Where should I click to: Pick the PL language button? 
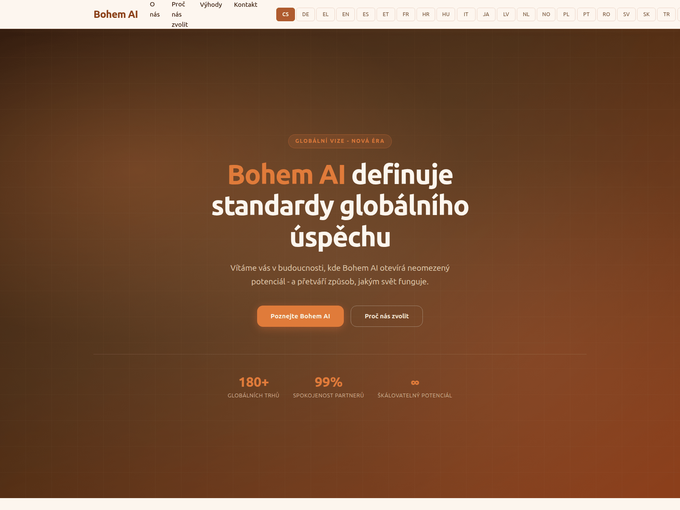(x=566, y=14)
